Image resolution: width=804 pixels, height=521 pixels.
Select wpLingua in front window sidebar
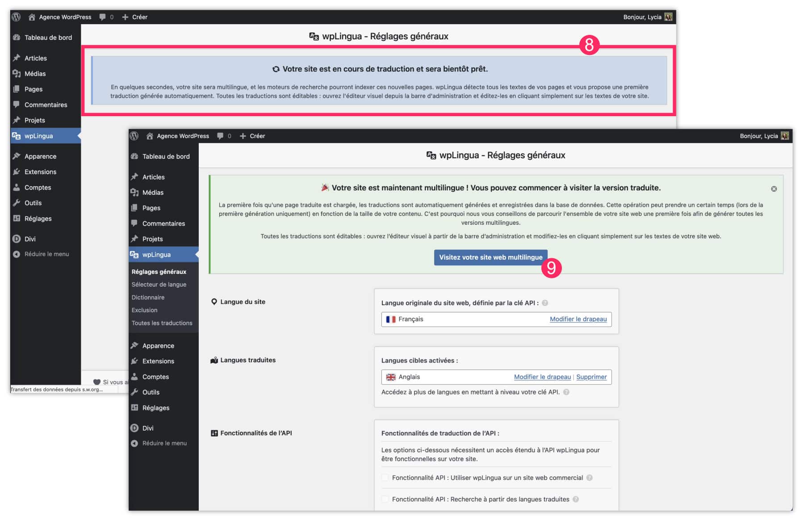163,255
